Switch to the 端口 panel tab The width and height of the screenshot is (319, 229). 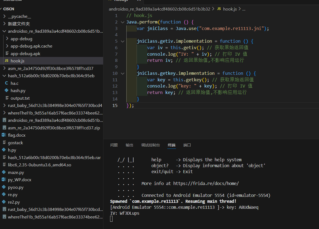tap(187, 145)
